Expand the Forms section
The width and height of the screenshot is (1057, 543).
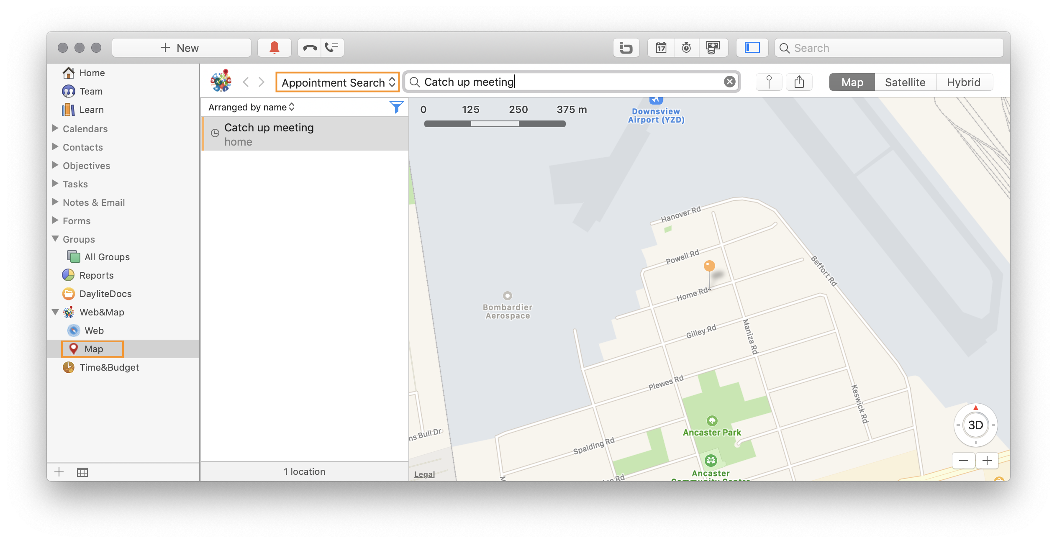55,220
